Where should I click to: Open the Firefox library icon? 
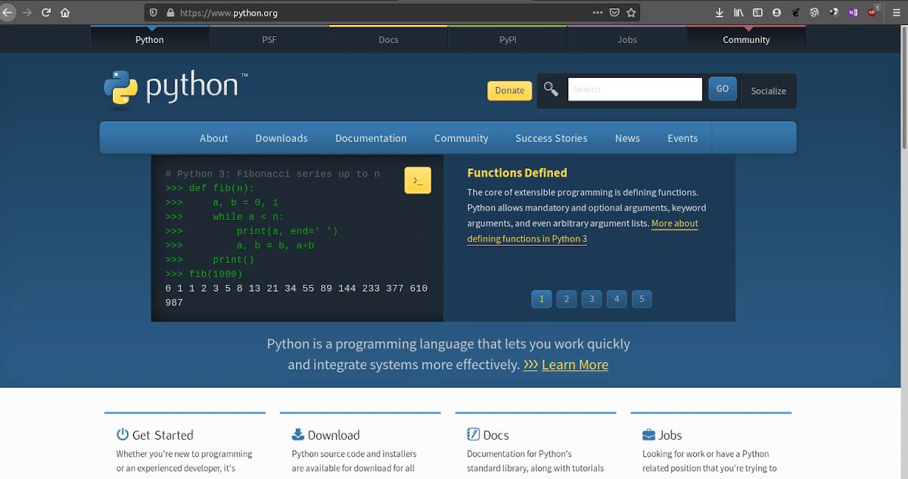pyautogui.click(x=739, y=12)
